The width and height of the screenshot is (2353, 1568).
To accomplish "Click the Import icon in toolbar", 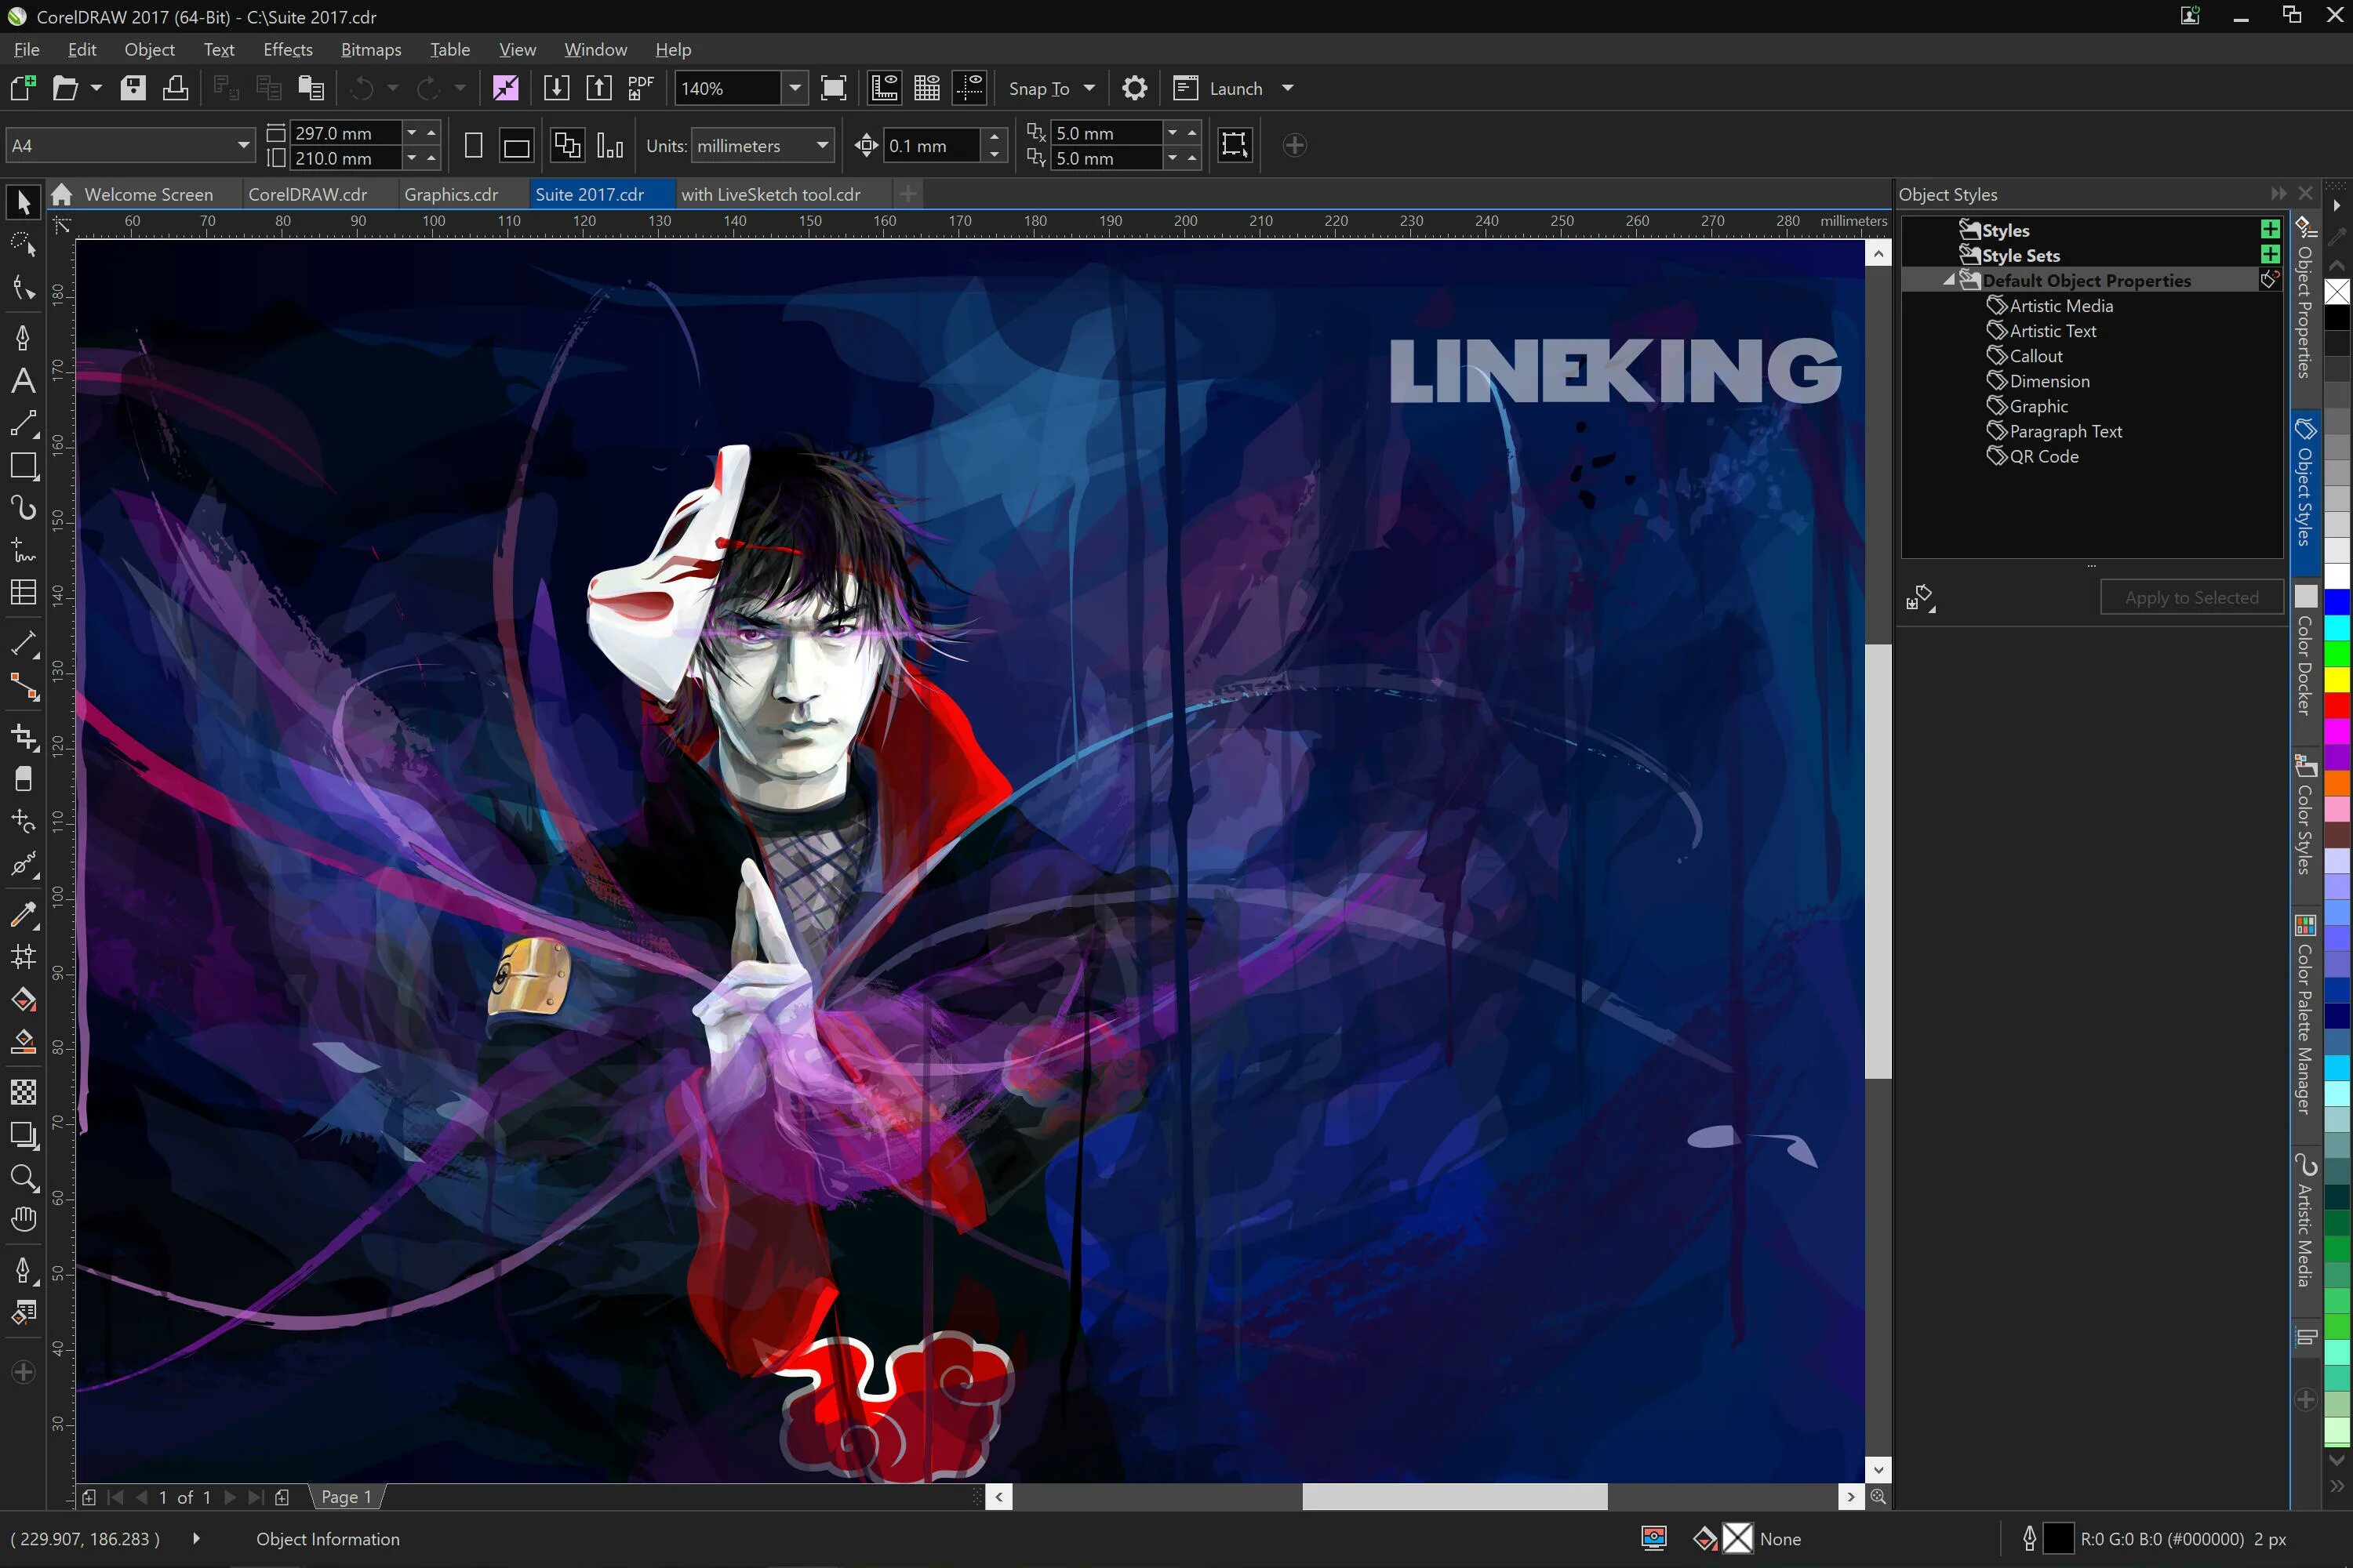I will tap(556, 88).
